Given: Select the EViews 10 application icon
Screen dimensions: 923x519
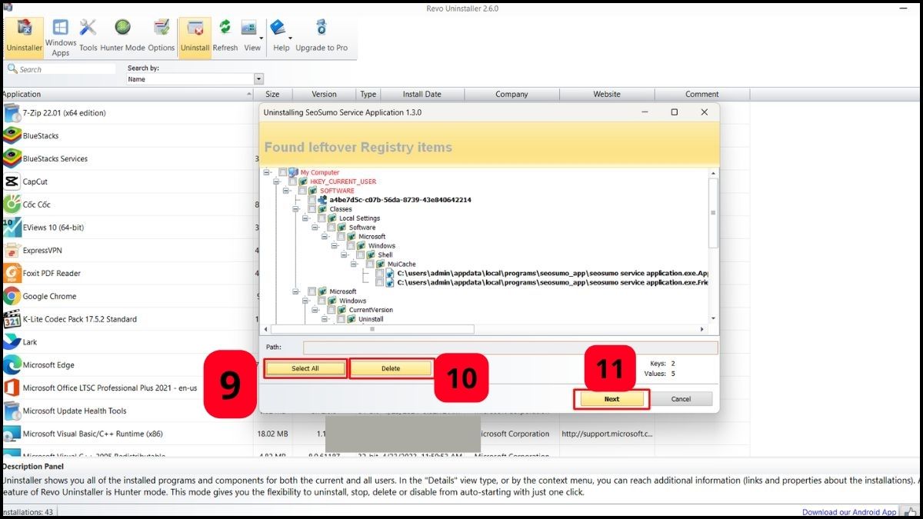Looking at the screenshot, I should pos(12,228).
